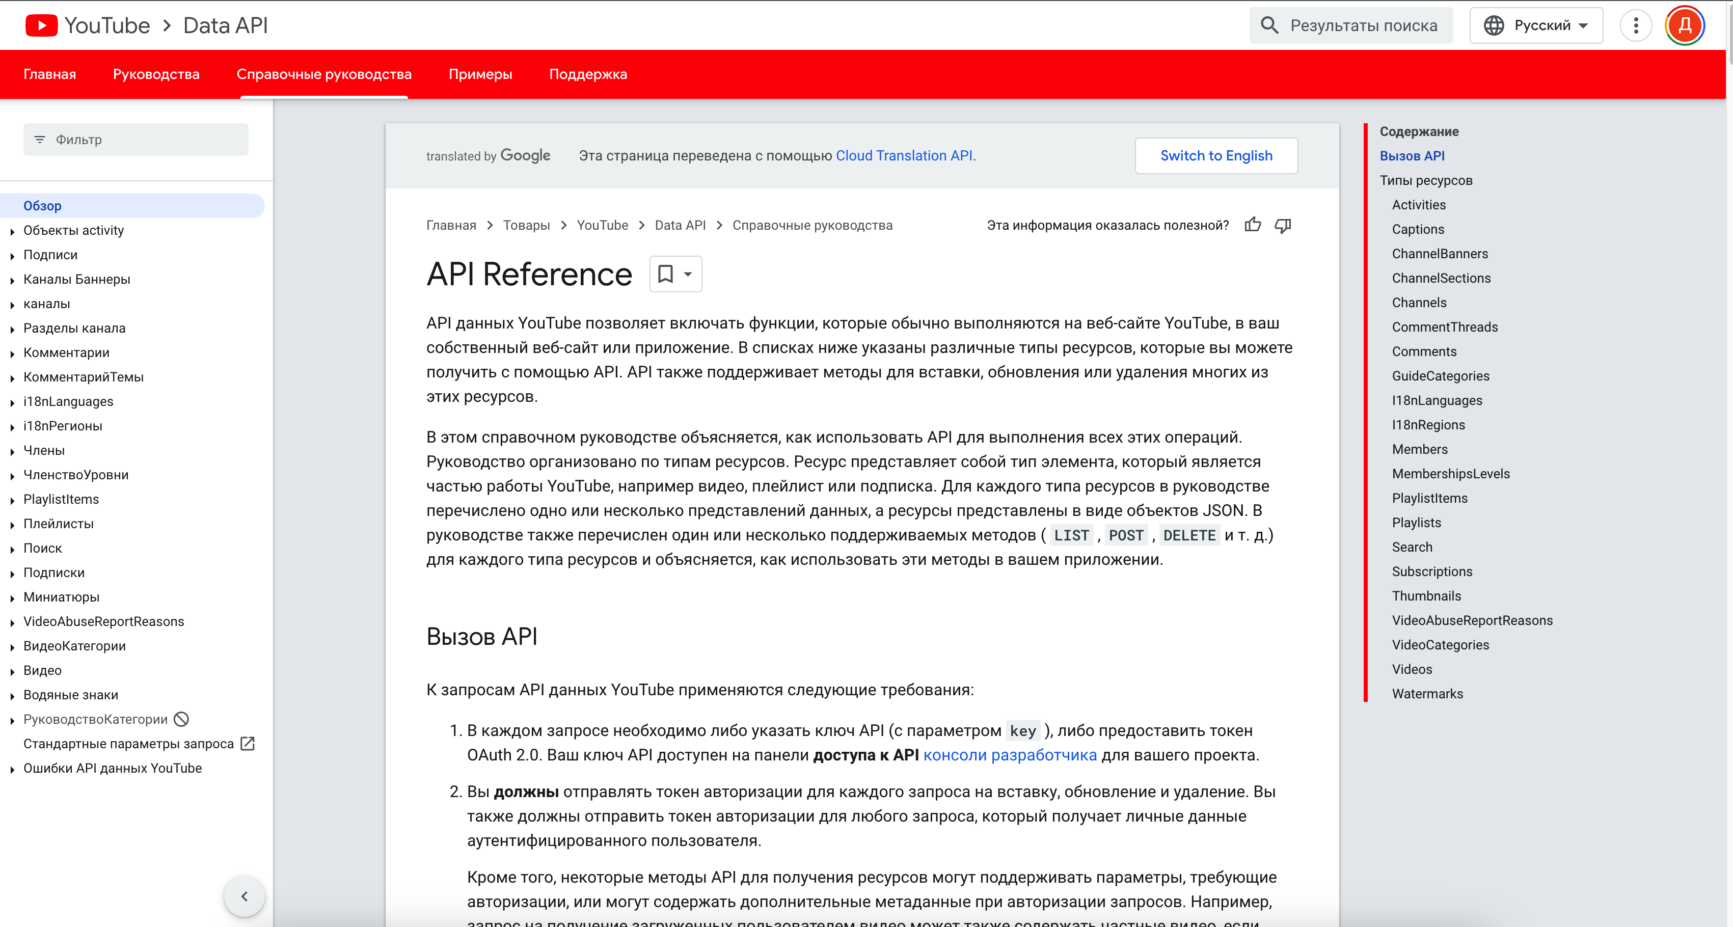Click the deprecated icon beside РуководствоКатегории

(181, 719)
